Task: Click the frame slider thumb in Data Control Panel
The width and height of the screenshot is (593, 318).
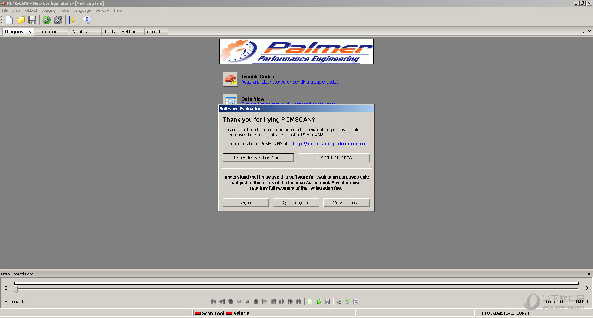Action: [16, 289]
